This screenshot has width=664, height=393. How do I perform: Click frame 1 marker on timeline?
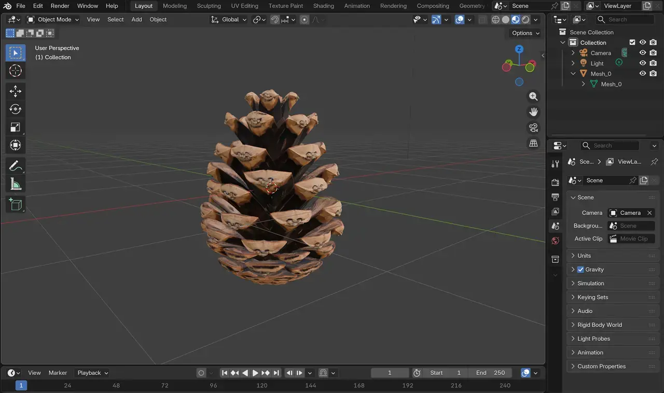click(21, 386)
